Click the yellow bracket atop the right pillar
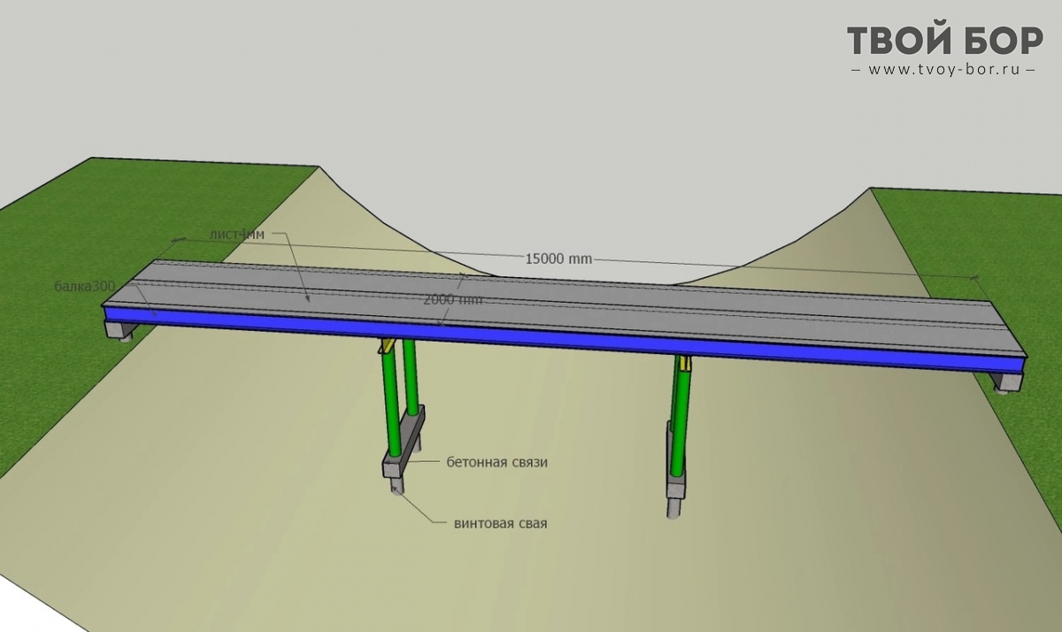The height and width of the screenshot is (632, 1062). pyautogui.click(x=685, y=362)
